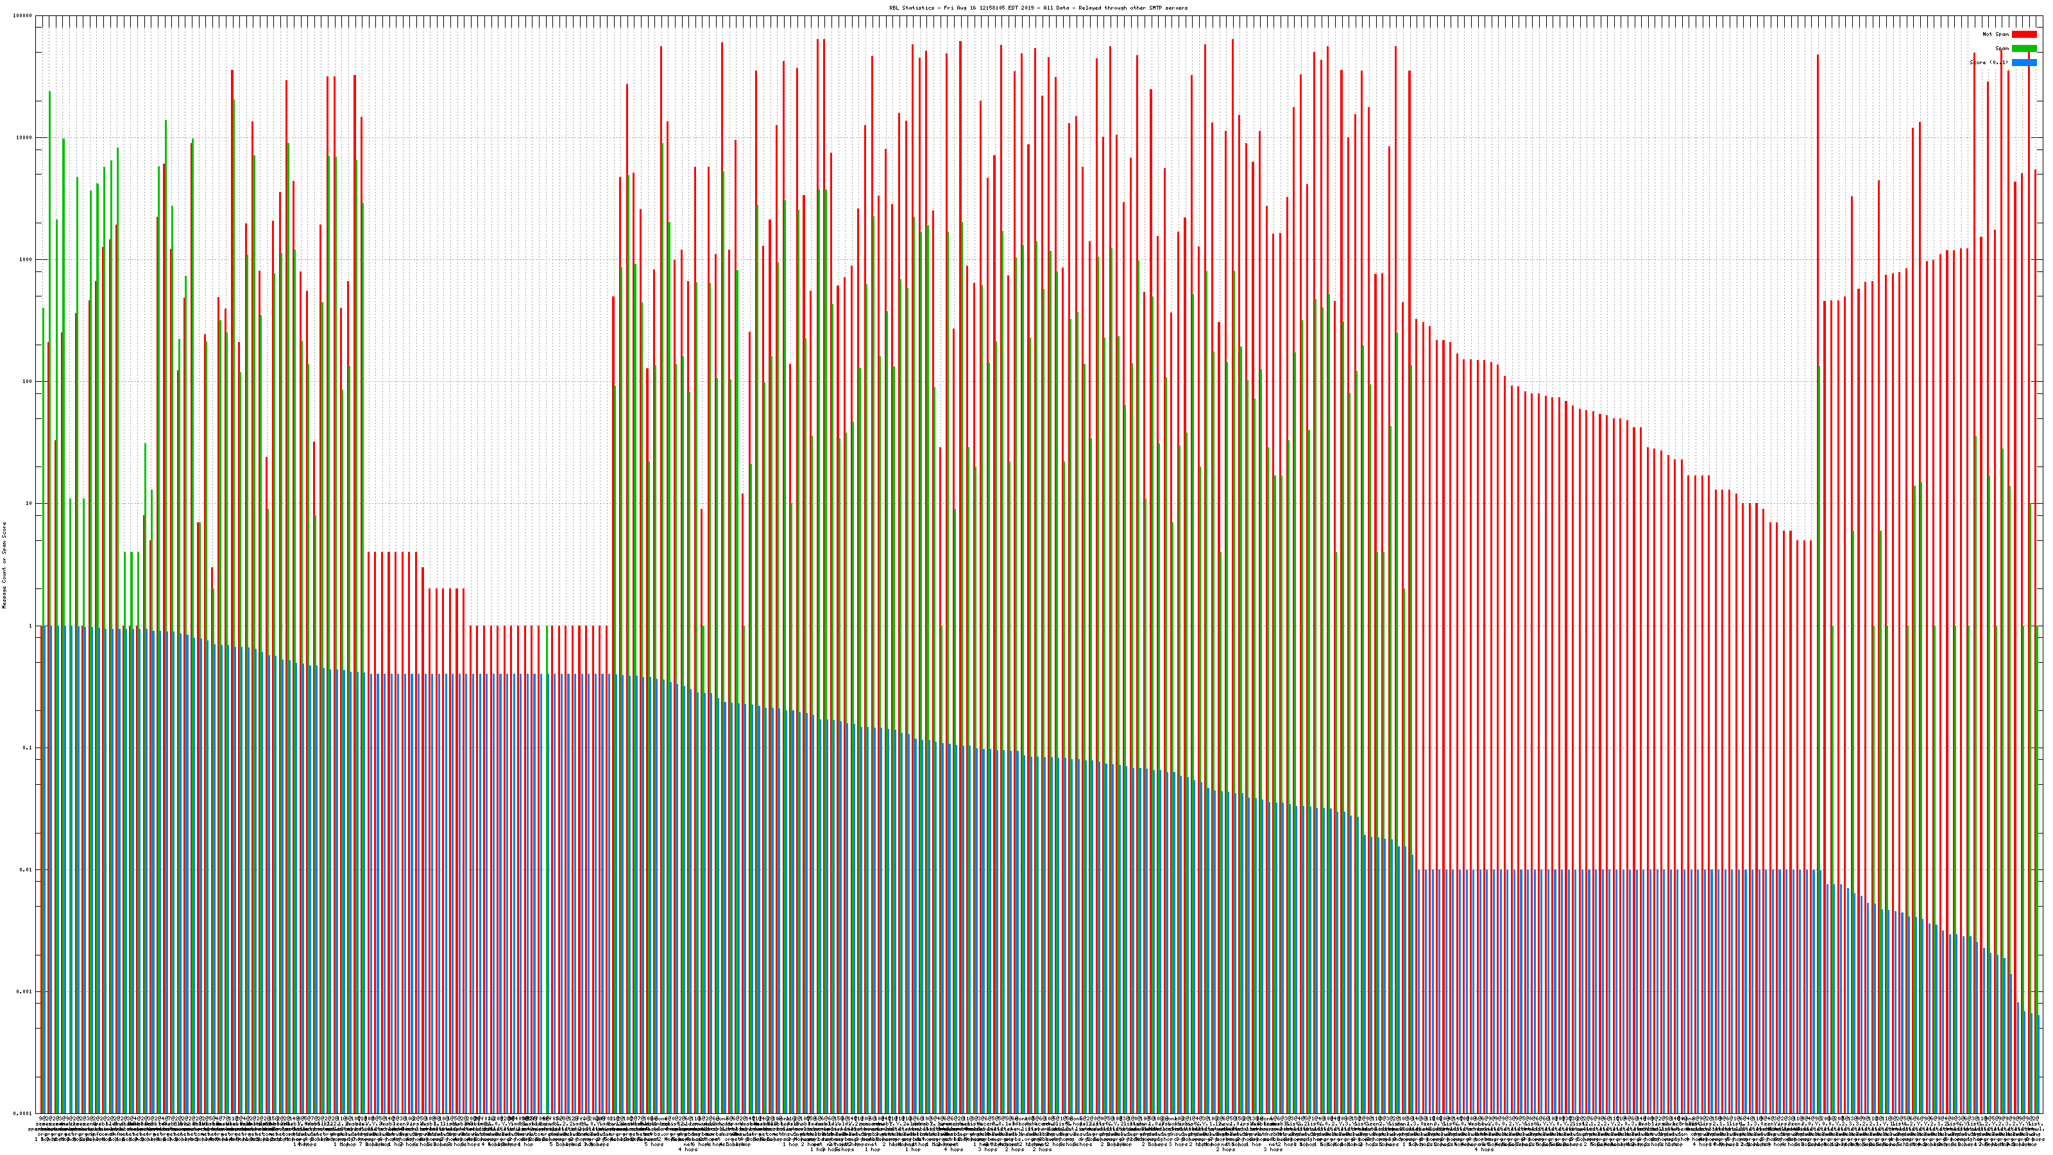
Task: Click the 10000 y-axis tick label
Action: click(x=25, y=137)
